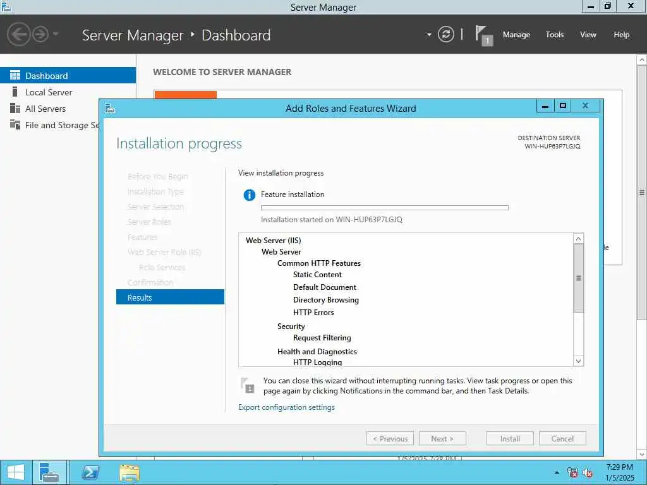Screen dimensions: 647x485
Task: Open the Tools menu
Action: [555, 35]
